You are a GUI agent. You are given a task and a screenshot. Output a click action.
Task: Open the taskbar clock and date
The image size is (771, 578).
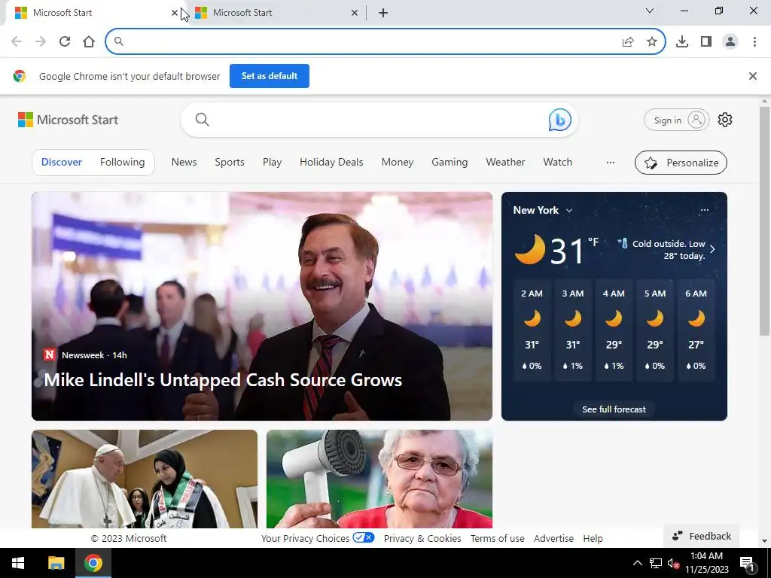[706, 563]
